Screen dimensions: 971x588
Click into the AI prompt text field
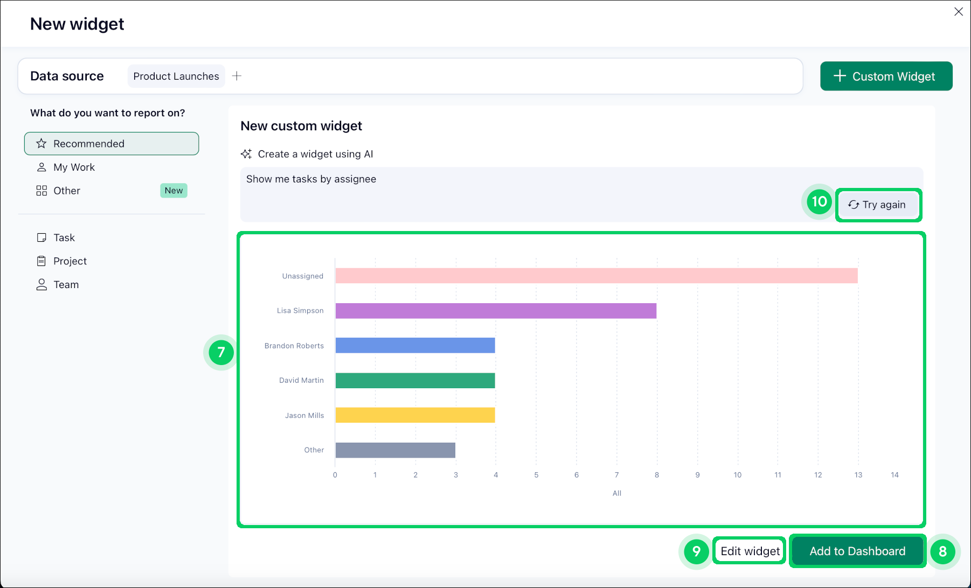(512, 186)
